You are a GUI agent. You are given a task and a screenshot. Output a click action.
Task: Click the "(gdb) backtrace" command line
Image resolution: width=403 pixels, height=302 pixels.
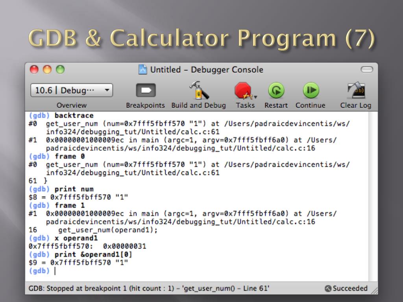coord(61,116)
